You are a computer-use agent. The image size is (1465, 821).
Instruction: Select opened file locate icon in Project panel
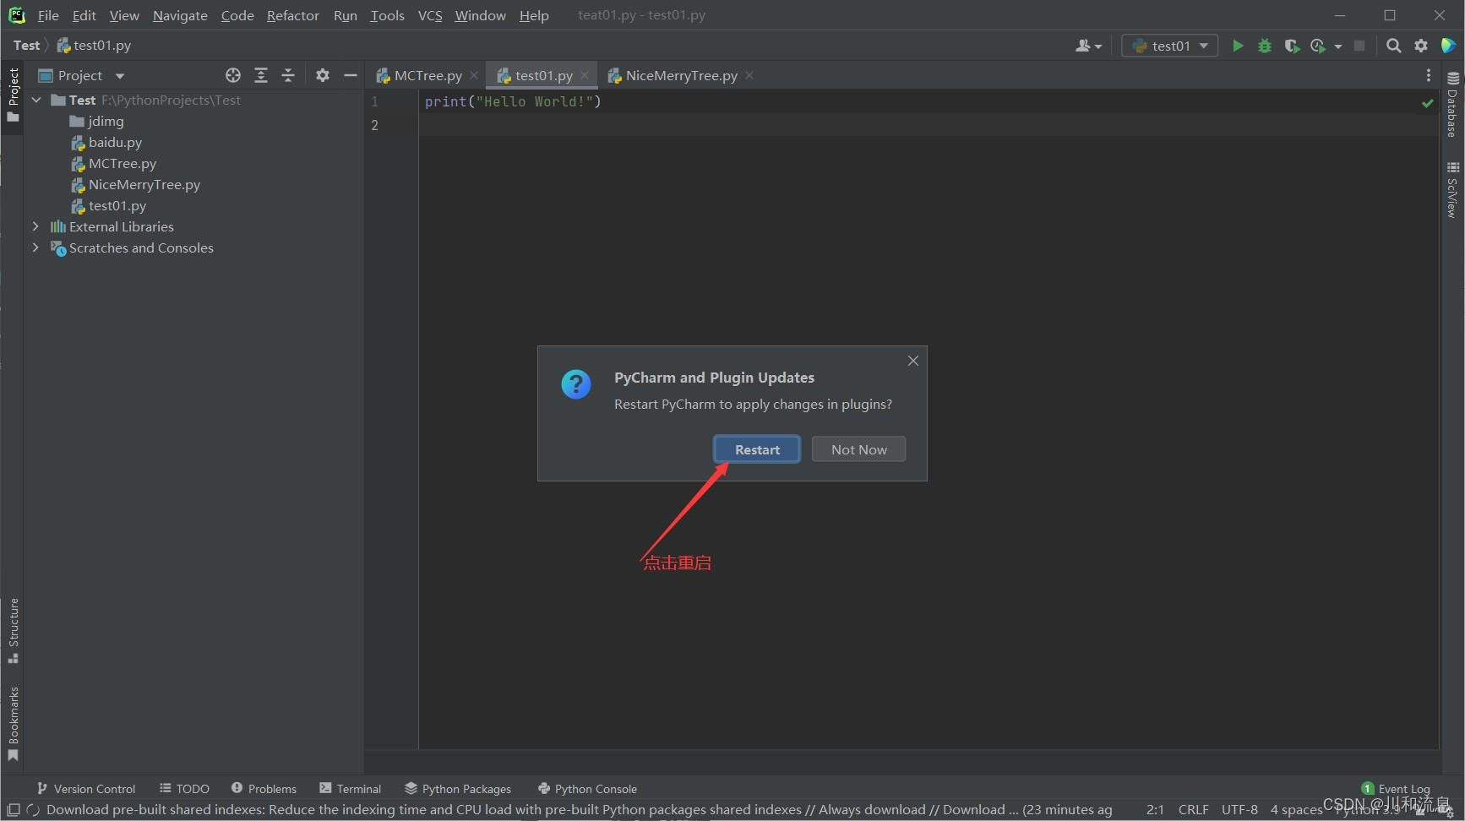233,75
